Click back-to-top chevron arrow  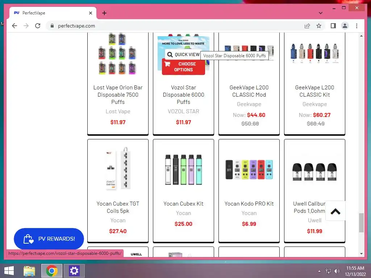pyautogui.click(x=335, y=211)
